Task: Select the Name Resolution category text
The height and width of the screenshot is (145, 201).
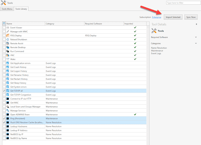Action: click(159, 48)
